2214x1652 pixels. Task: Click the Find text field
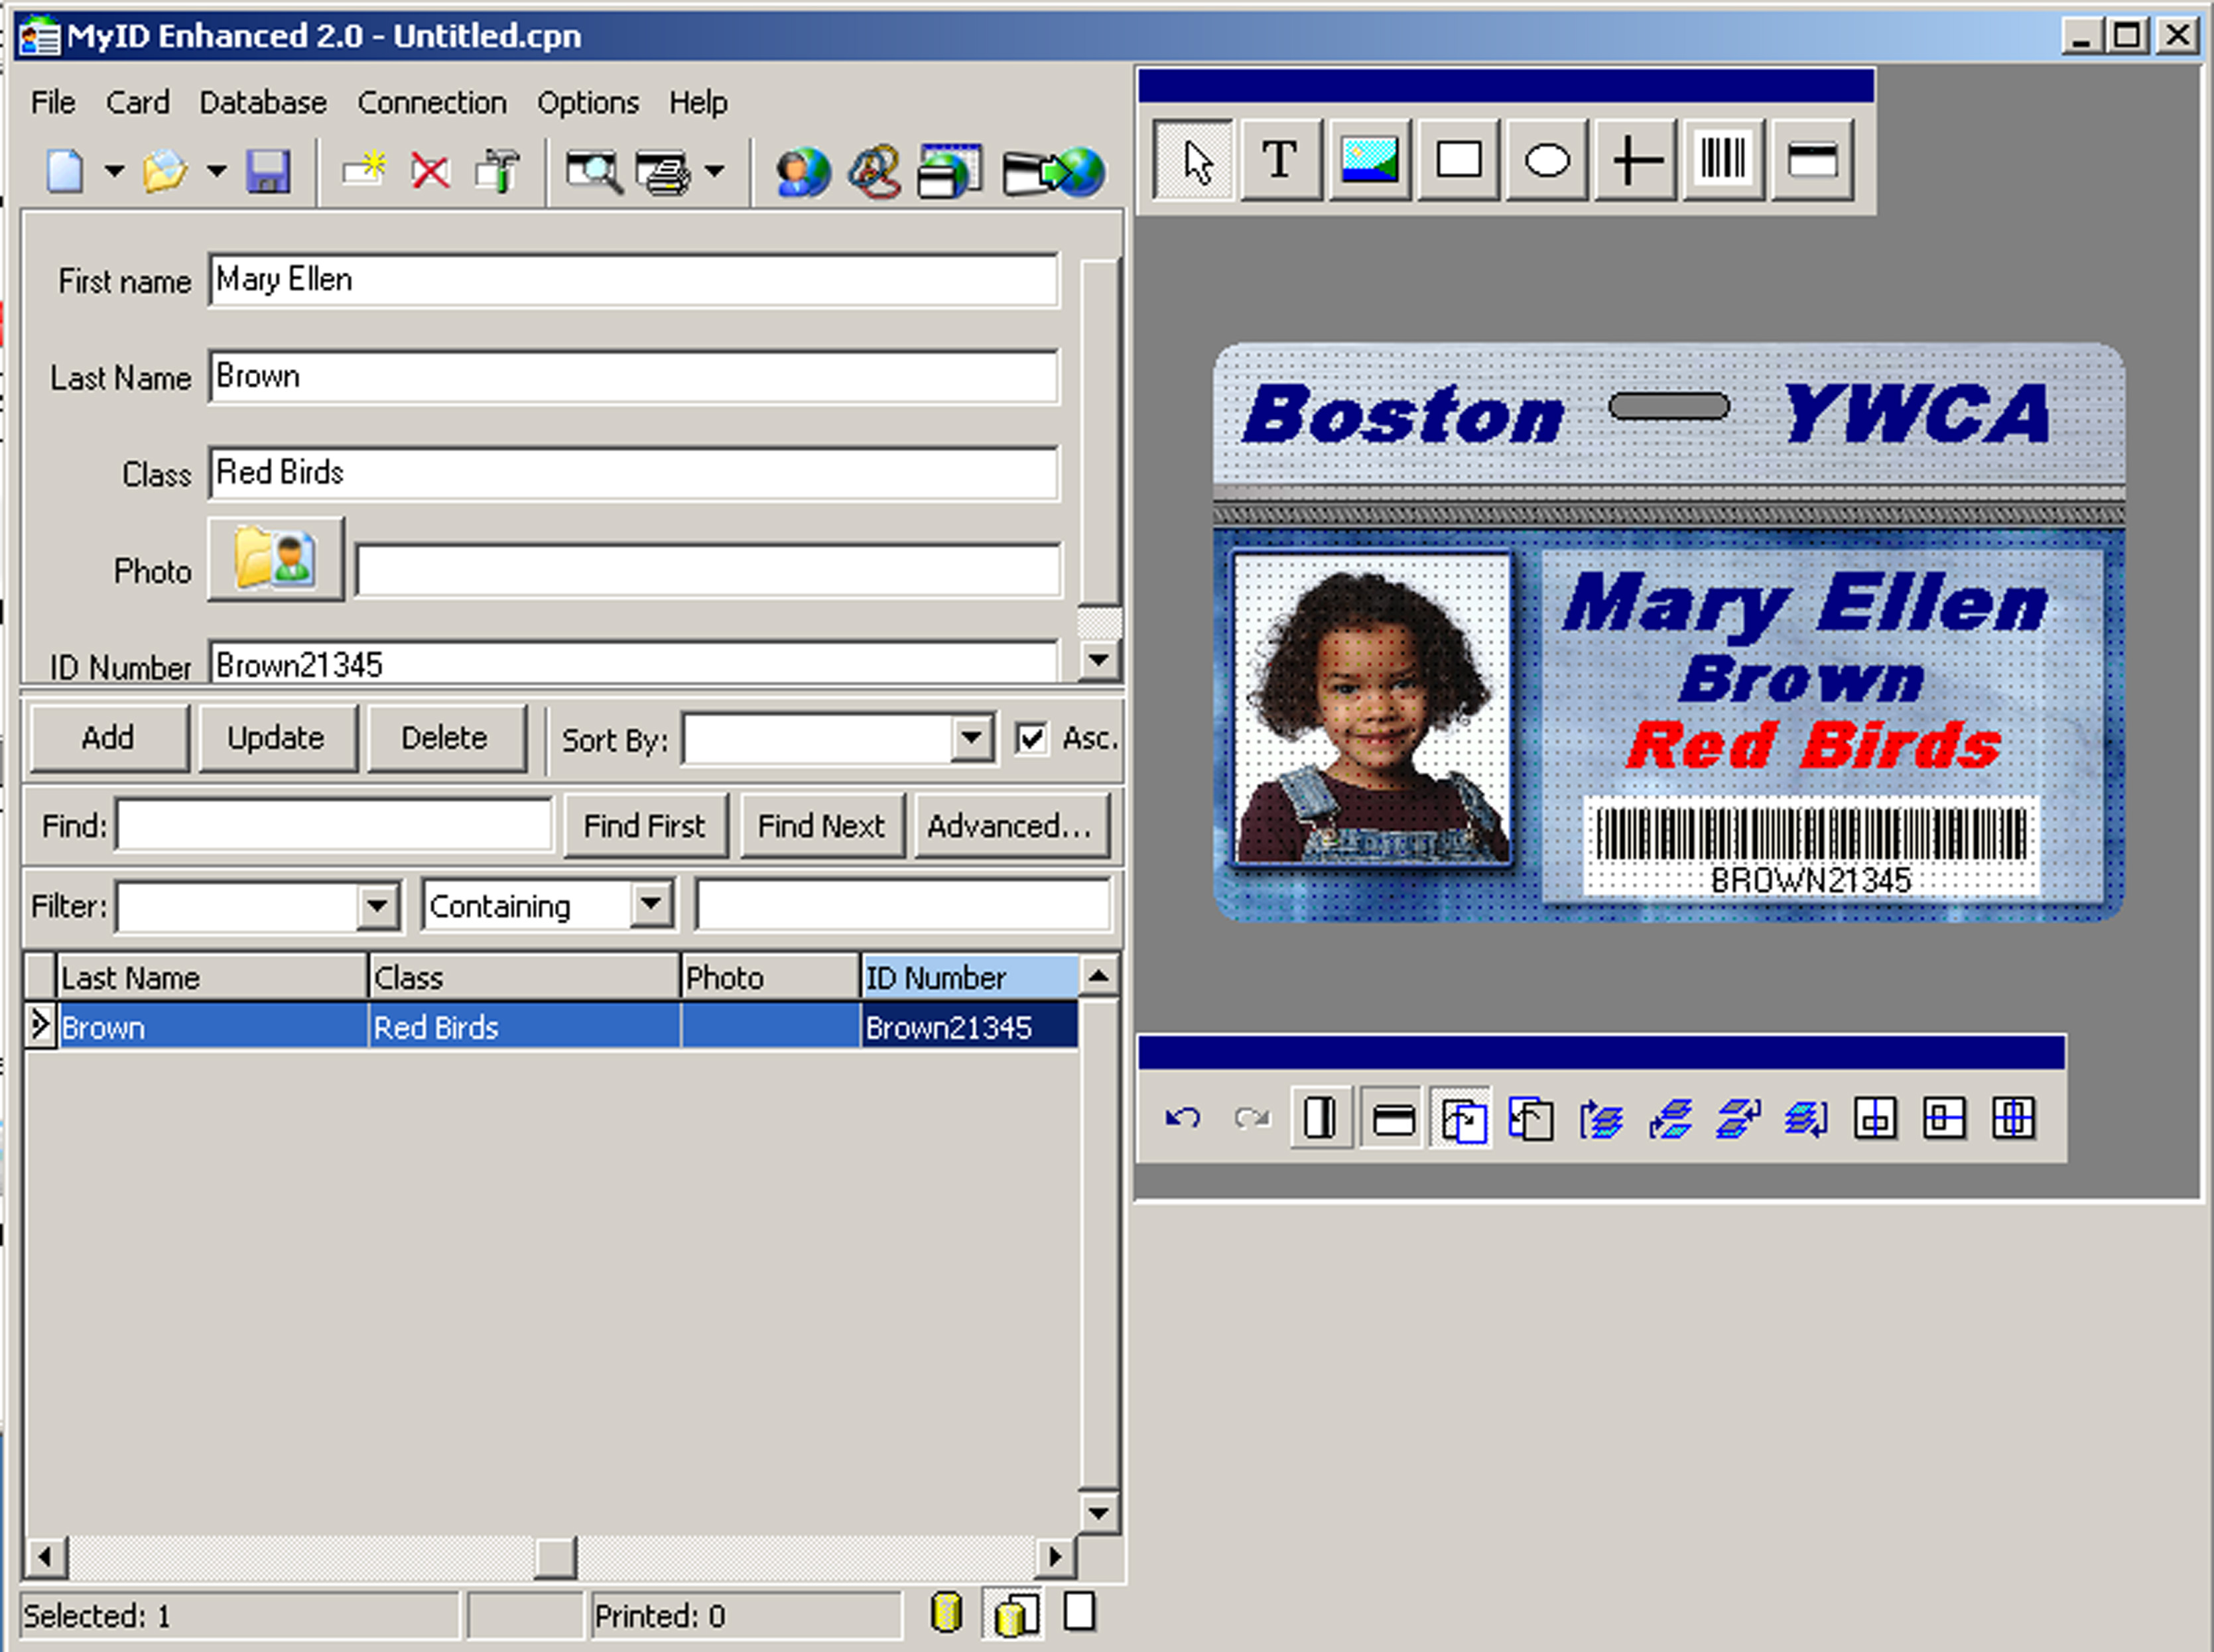click(333, 825)
